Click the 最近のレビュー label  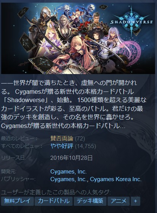(x=19, y=139)
